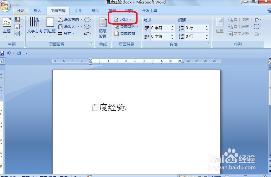The width and height of the screenshot is (271, 177).
Task: Click the 主题 button's dropdown arrow
Action: [x=7, y=36]
